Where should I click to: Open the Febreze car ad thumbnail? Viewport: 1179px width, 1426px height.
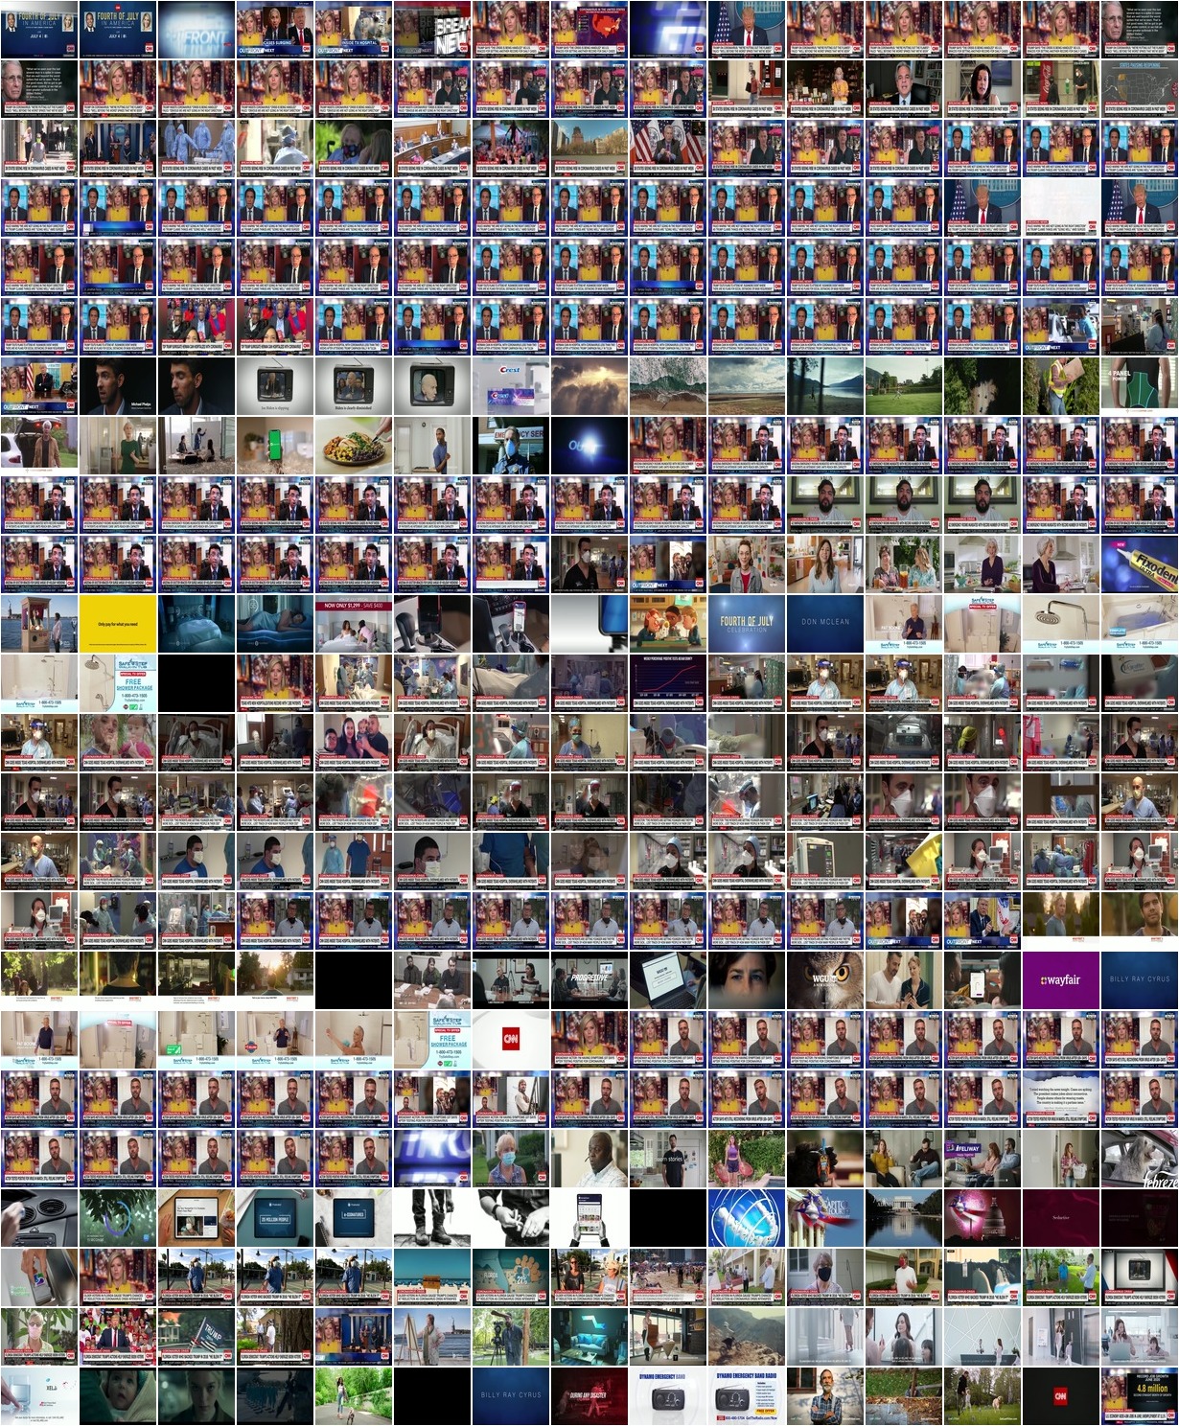[1139, 1158]
